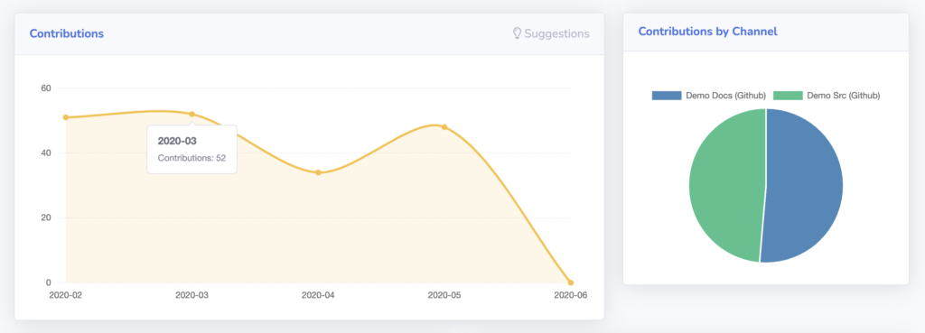Click the Contributions by Channel heading
This screenshot has height=333, width=925.
708,32
